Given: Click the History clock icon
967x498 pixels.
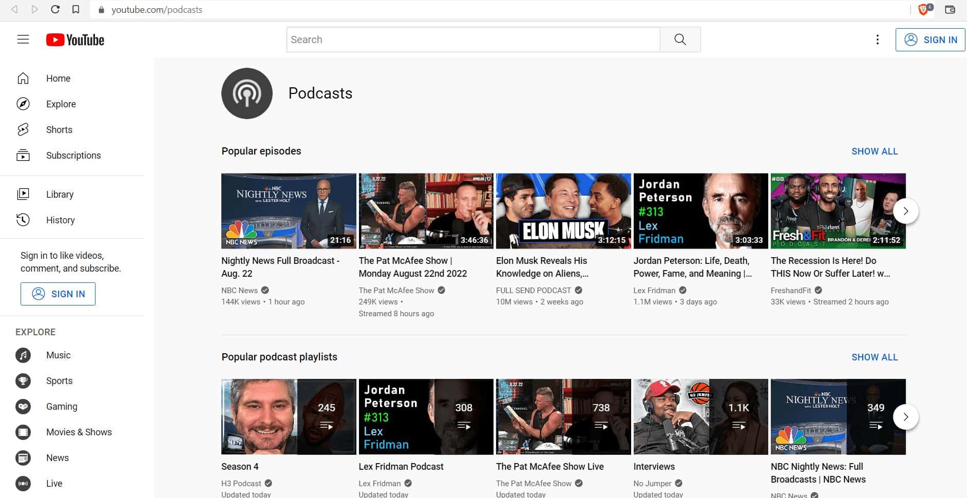Looking at the screenshot, I should (x=23, y=220).
